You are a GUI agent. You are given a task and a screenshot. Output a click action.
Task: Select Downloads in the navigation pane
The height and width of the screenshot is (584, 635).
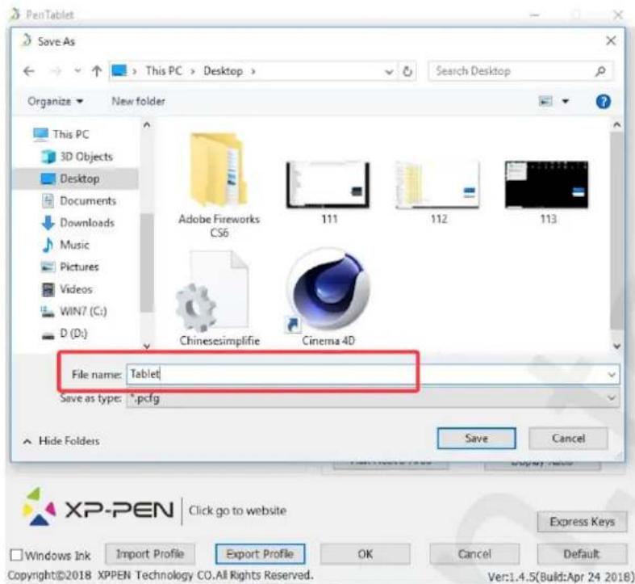[x=77, y=223]
